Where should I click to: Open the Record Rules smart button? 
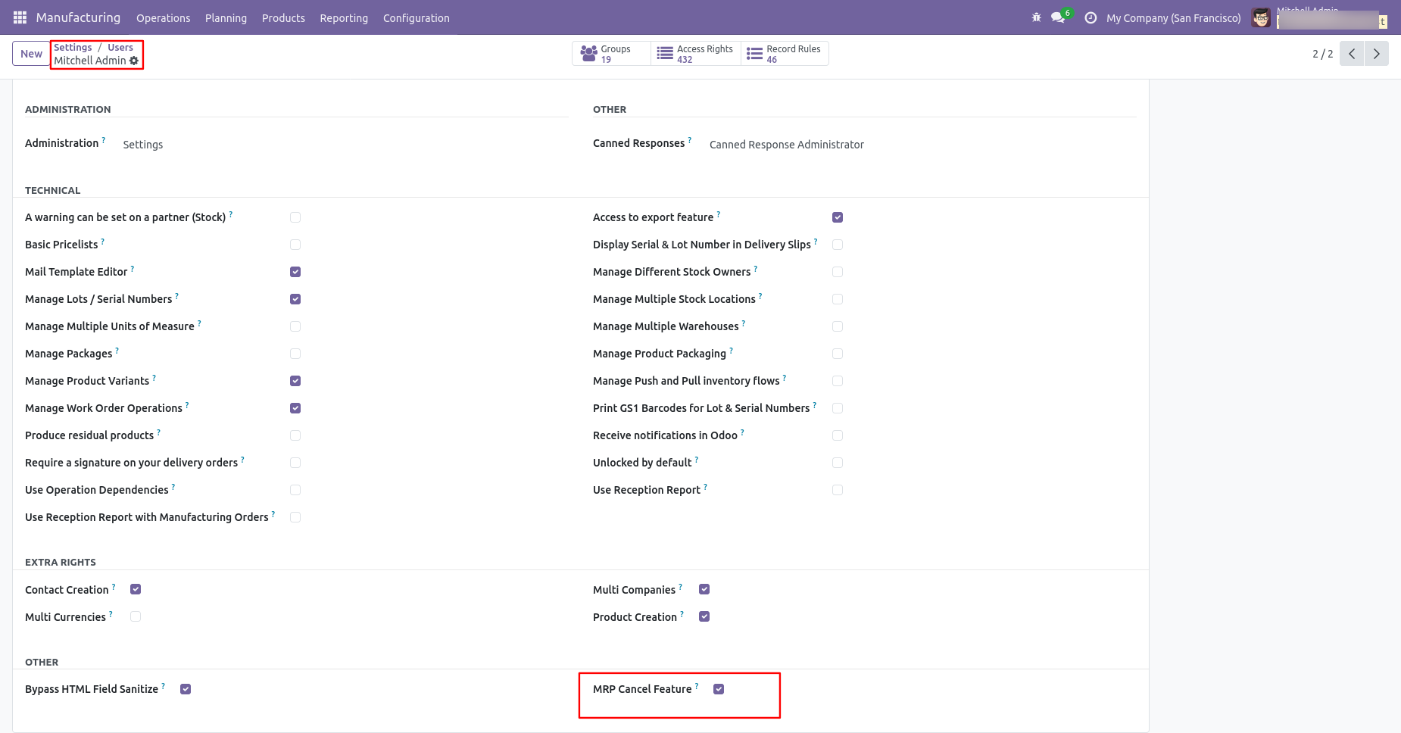pos(785,54)
